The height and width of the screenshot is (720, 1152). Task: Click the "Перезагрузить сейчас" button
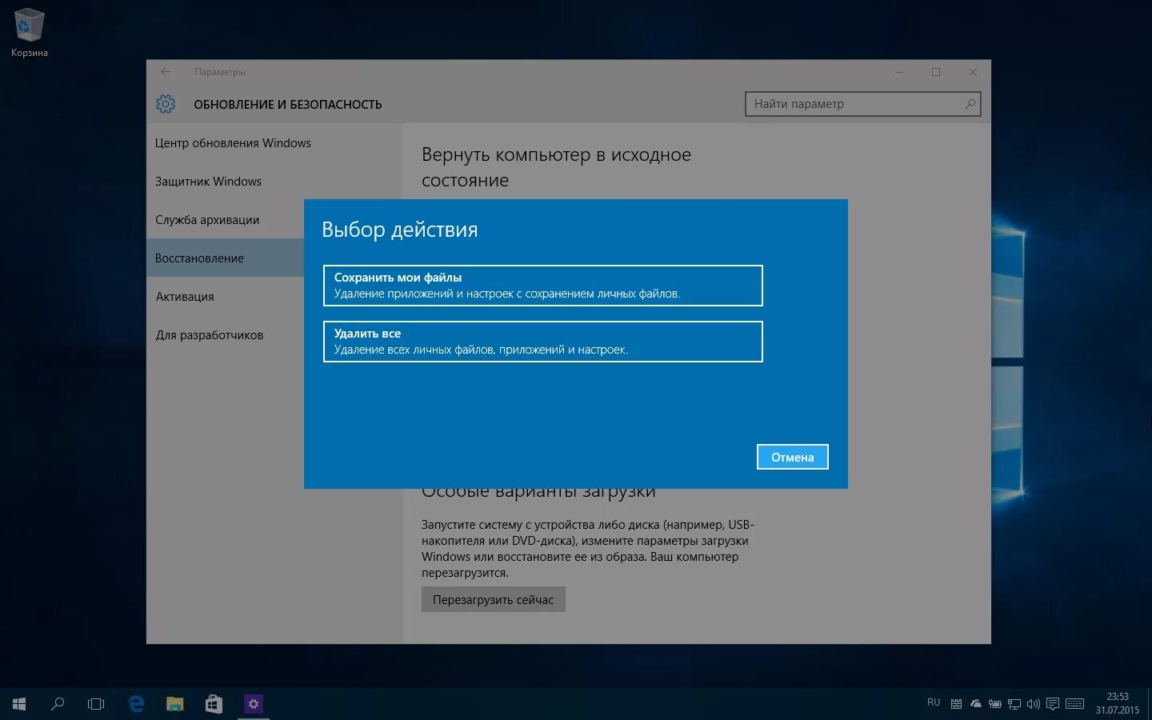point(493,599)
